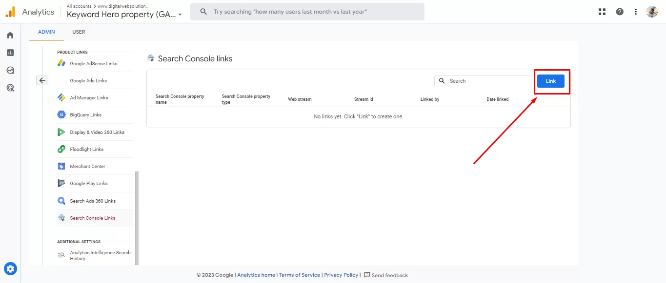The image size is (666, 283).
Task: Click the Admin gear icon at bottom left
Action: 10,268
